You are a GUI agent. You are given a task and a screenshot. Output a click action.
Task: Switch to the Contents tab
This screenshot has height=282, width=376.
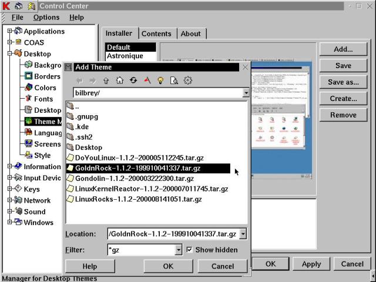point(156,33)
